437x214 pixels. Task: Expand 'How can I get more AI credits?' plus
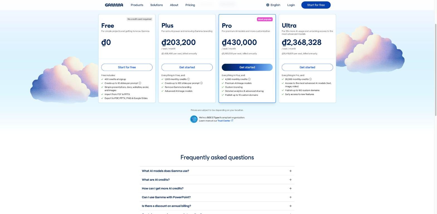(290, 188)
